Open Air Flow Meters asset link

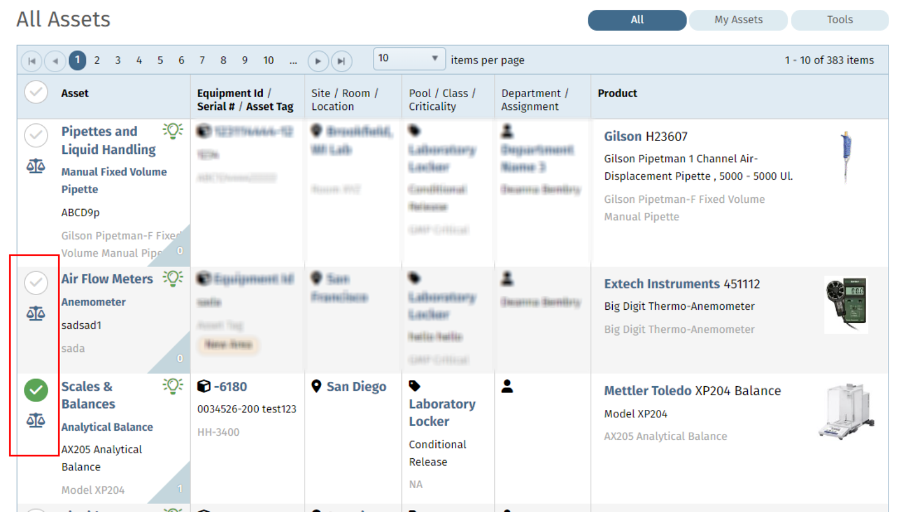pos(107,279)
